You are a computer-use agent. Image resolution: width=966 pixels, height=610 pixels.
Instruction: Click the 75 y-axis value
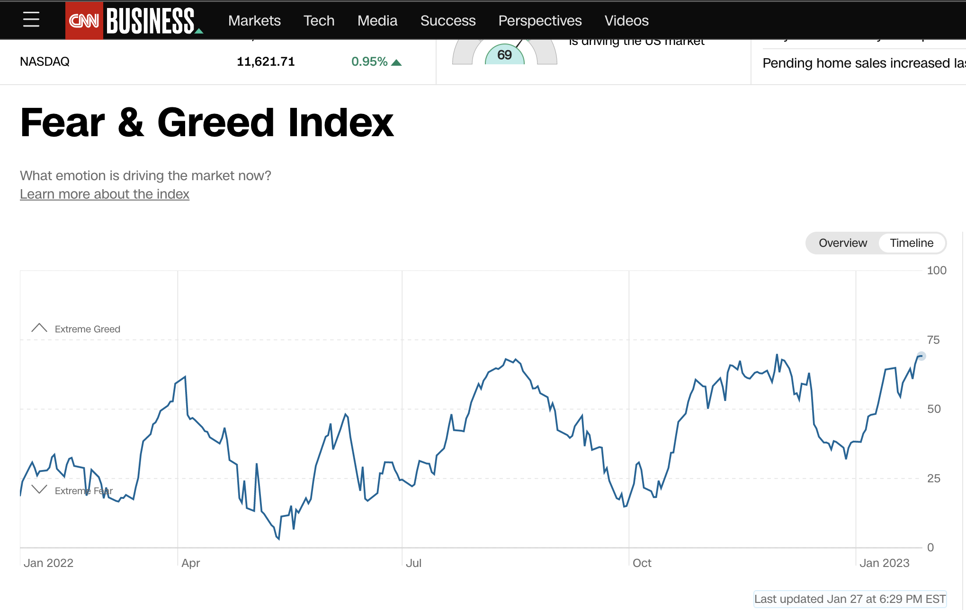pyautogui.click(x=933, y=340)
